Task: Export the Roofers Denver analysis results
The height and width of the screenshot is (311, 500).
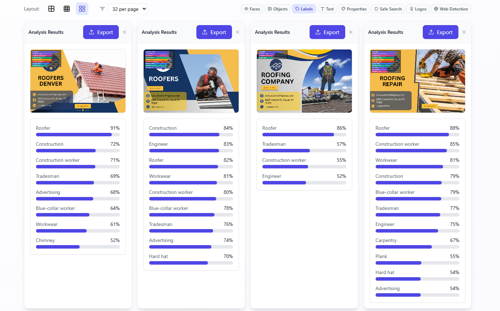Action: pyautogui.click(x=101, y=32)
